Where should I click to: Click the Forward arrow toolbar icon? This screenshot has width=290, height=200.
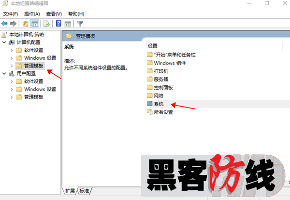(13, 24)
